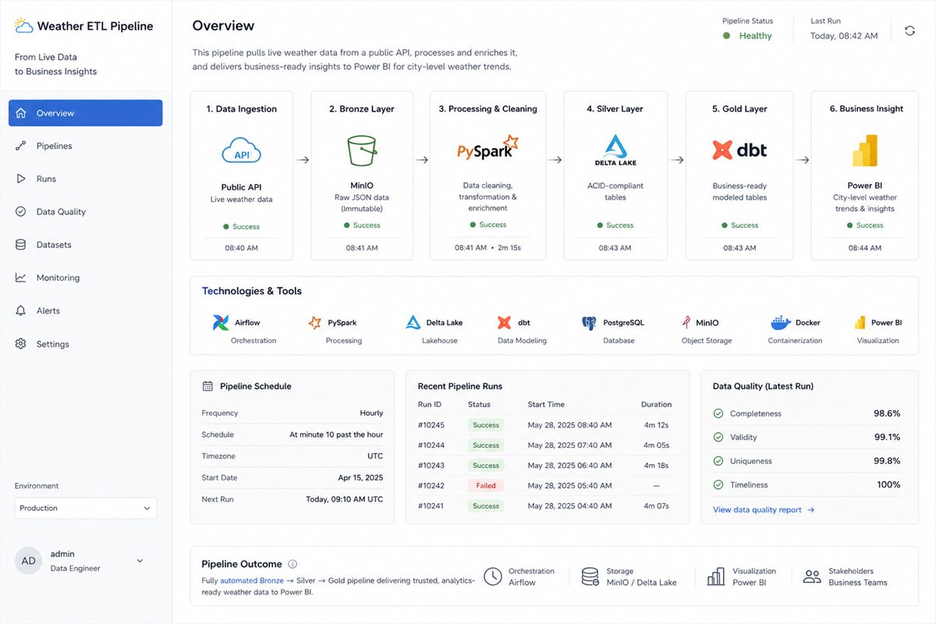Click the Power BI icon in Technologies & Tools
This screenshot has width=936, height=624.
tap(860, 323)
